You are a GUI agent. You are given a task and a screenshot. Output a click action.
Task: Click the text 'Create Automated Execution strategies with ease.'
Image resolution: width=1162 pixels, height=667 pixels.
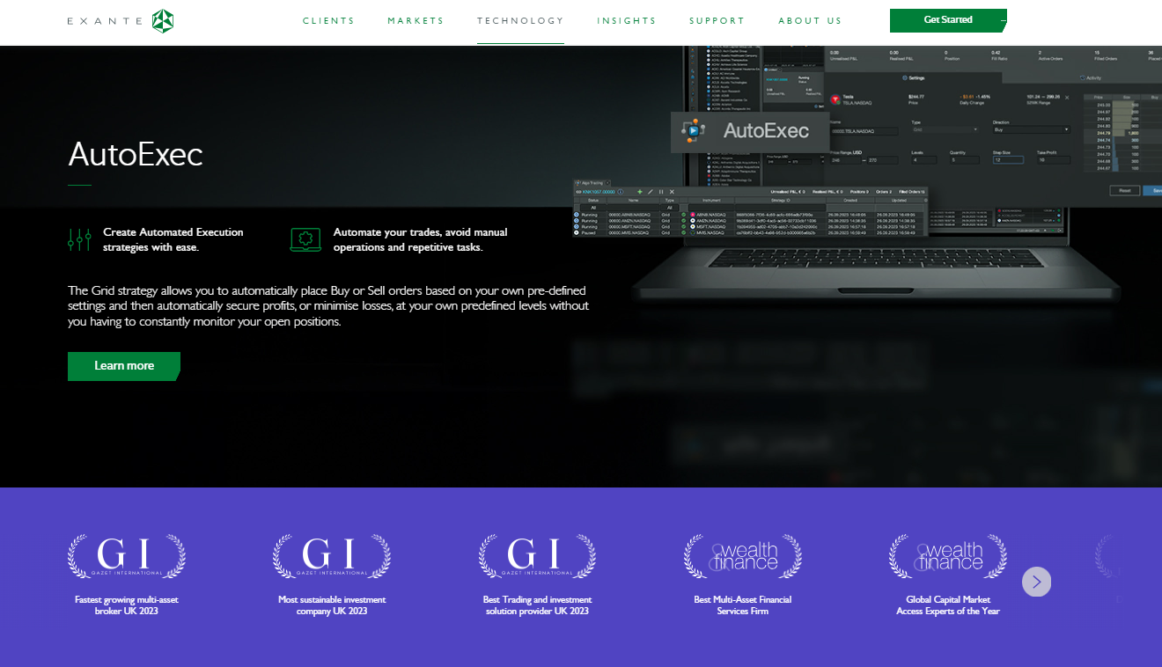tap(173, 239)
